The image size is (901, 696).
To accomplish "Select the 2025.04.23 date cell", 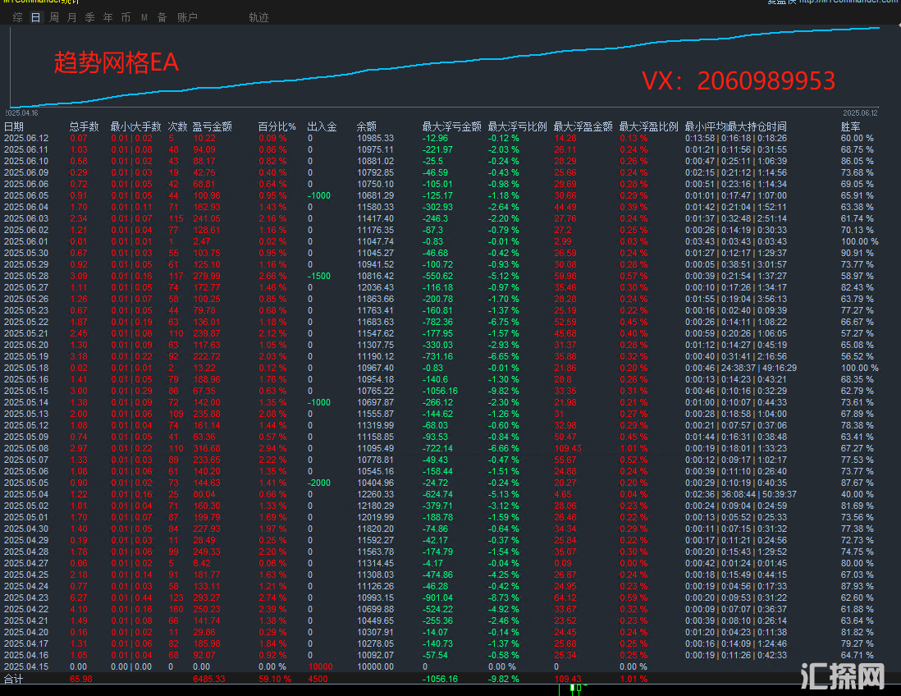I will pyautogui.click(x=26, y=598).
